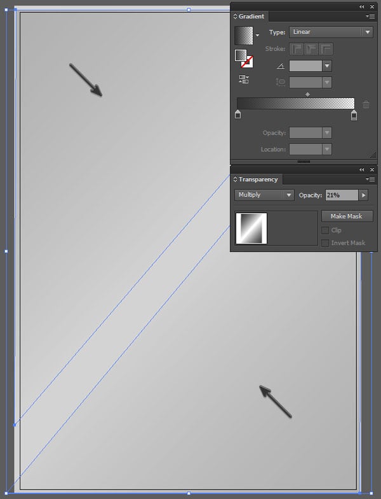Click the left middle selection handle
Image resolution: width=381 pixels, height=499 pixels.
click(x=6, y=251)
